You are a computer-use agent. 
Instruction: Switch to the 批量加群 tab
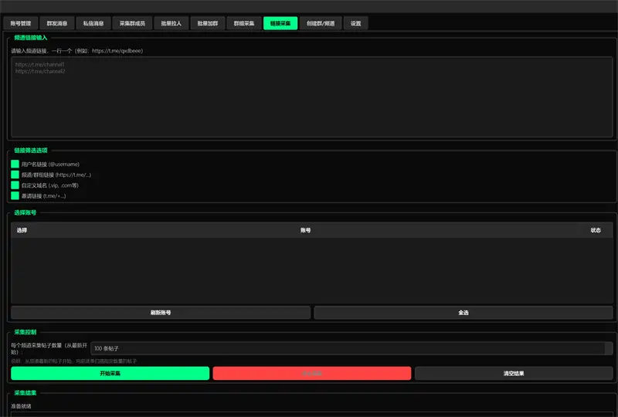[x=207, y=23]
